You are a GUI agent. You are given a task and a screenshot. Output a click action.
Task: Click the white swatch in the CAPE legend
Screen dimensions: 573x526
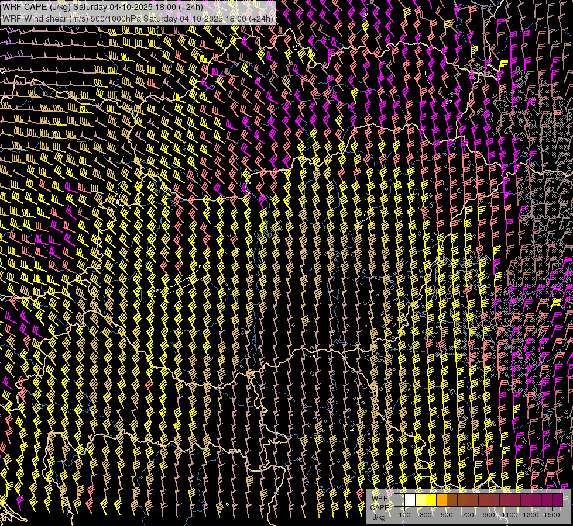click(410, 500)
